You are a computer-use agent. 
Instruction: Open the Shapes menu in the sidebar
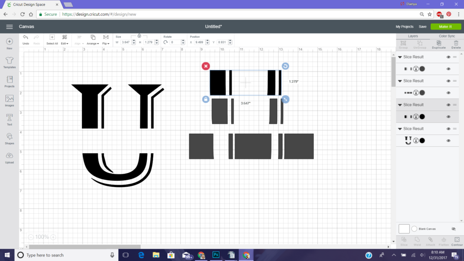[x=10, y=138]
